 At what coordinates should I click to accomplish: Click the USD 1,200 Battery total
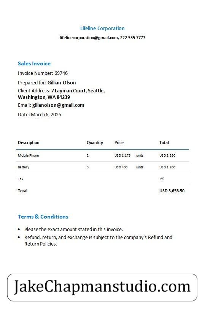click(167, 167)
